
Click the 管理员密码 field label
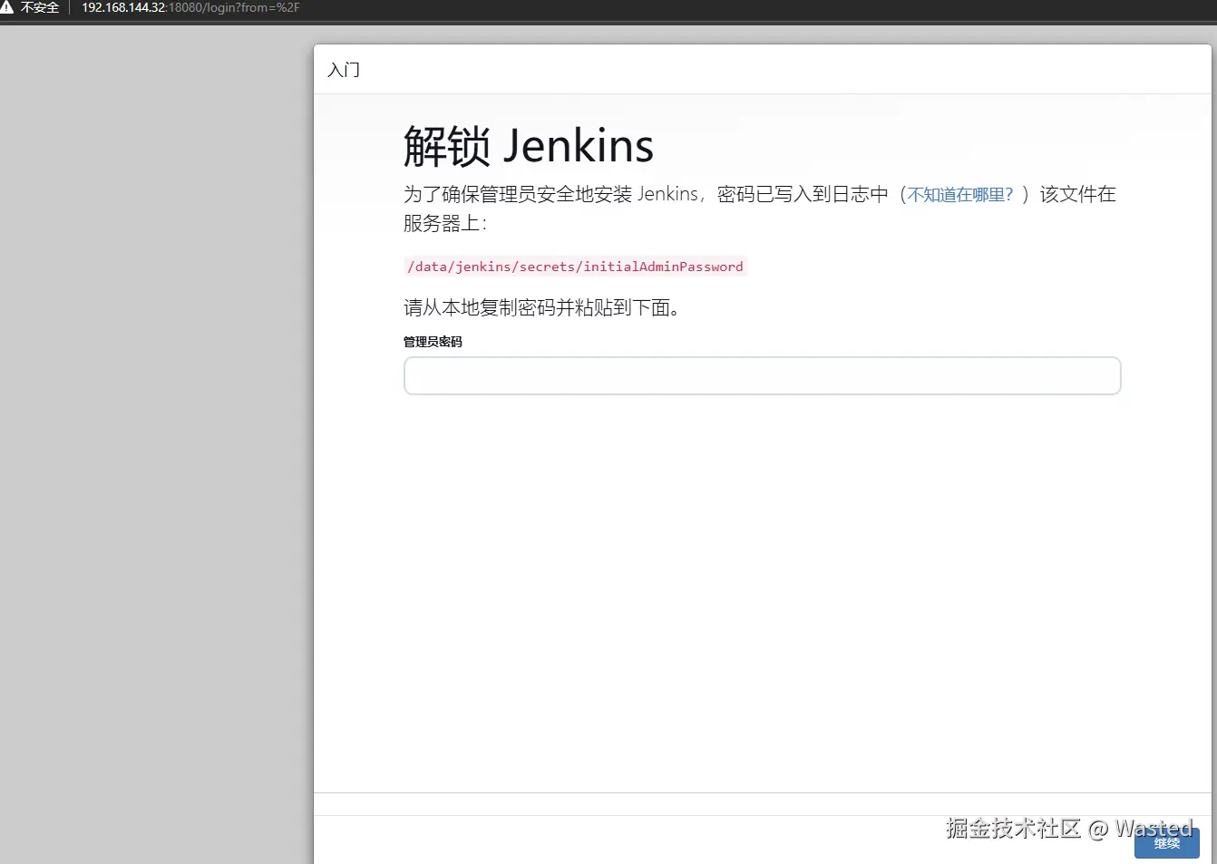pos(433,342)
